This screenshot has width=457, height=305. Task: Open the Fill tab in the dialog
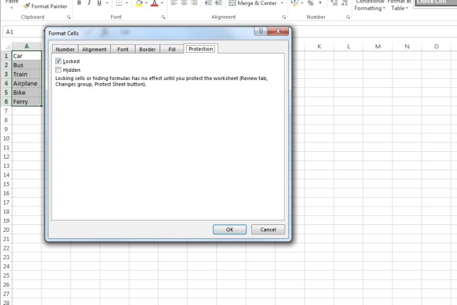171,49
